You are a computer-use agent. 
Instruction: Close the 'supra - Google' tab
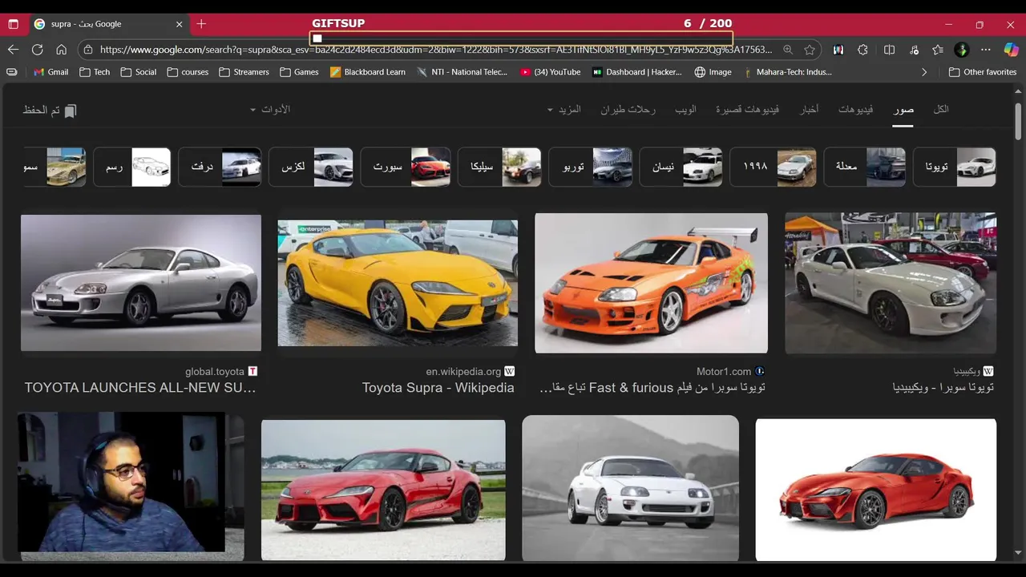pos(179,24)
